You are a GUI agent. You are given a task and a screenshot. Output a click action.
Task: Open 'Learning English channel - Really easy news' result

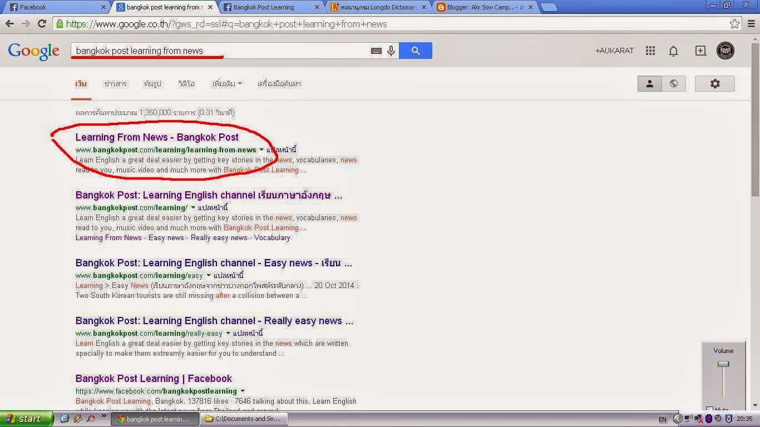click(x=214, y=321)
